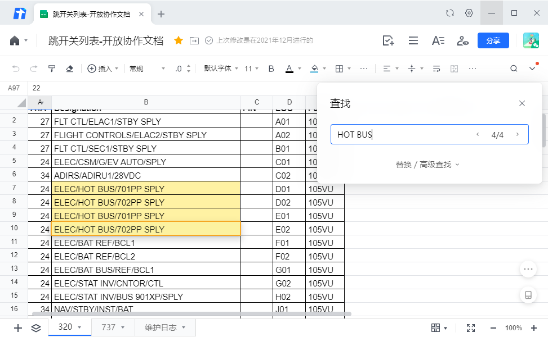
Task: Open the add-to-do checklist icon
Action: pos(388,41)
